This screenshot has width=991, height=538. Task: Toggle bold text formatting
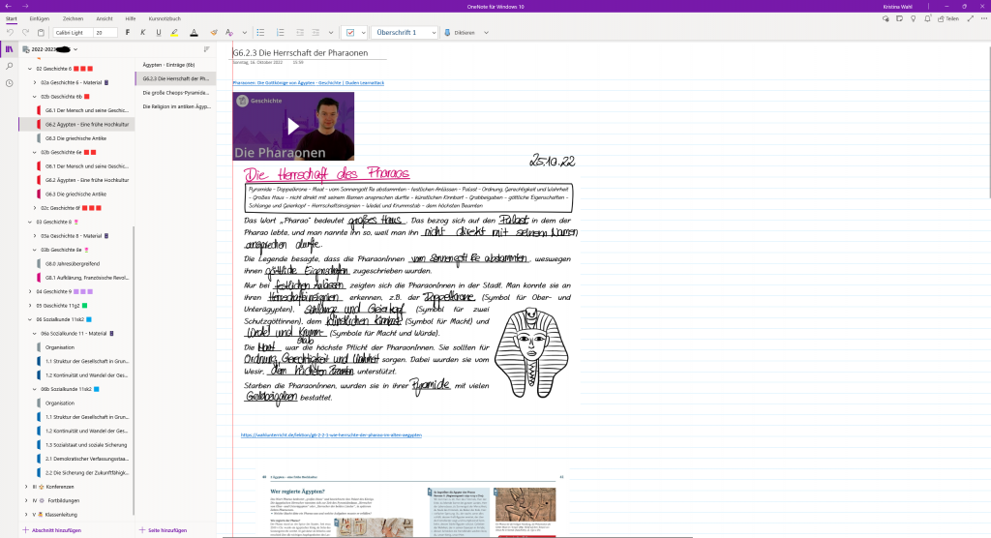tap(128, 33)
